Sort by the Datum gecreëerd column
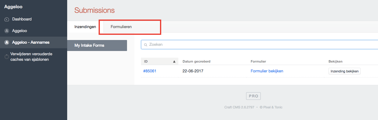 [x=196, y=61]
